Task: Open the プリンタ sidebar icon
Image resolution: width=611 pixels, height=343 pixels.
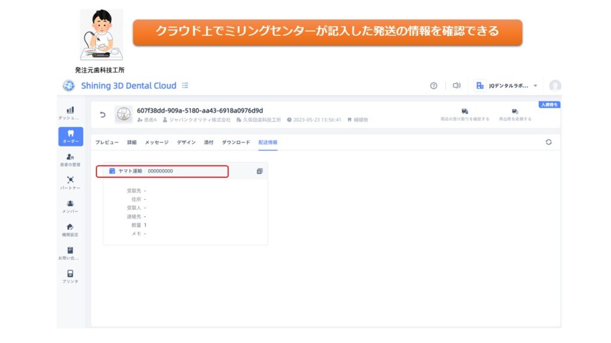Action: [x=70, y=276]
